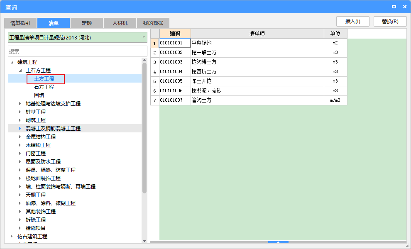Collapse the 建筑工程 tree node
Viewport: 411px width, 249px height.
click(12, 62)
